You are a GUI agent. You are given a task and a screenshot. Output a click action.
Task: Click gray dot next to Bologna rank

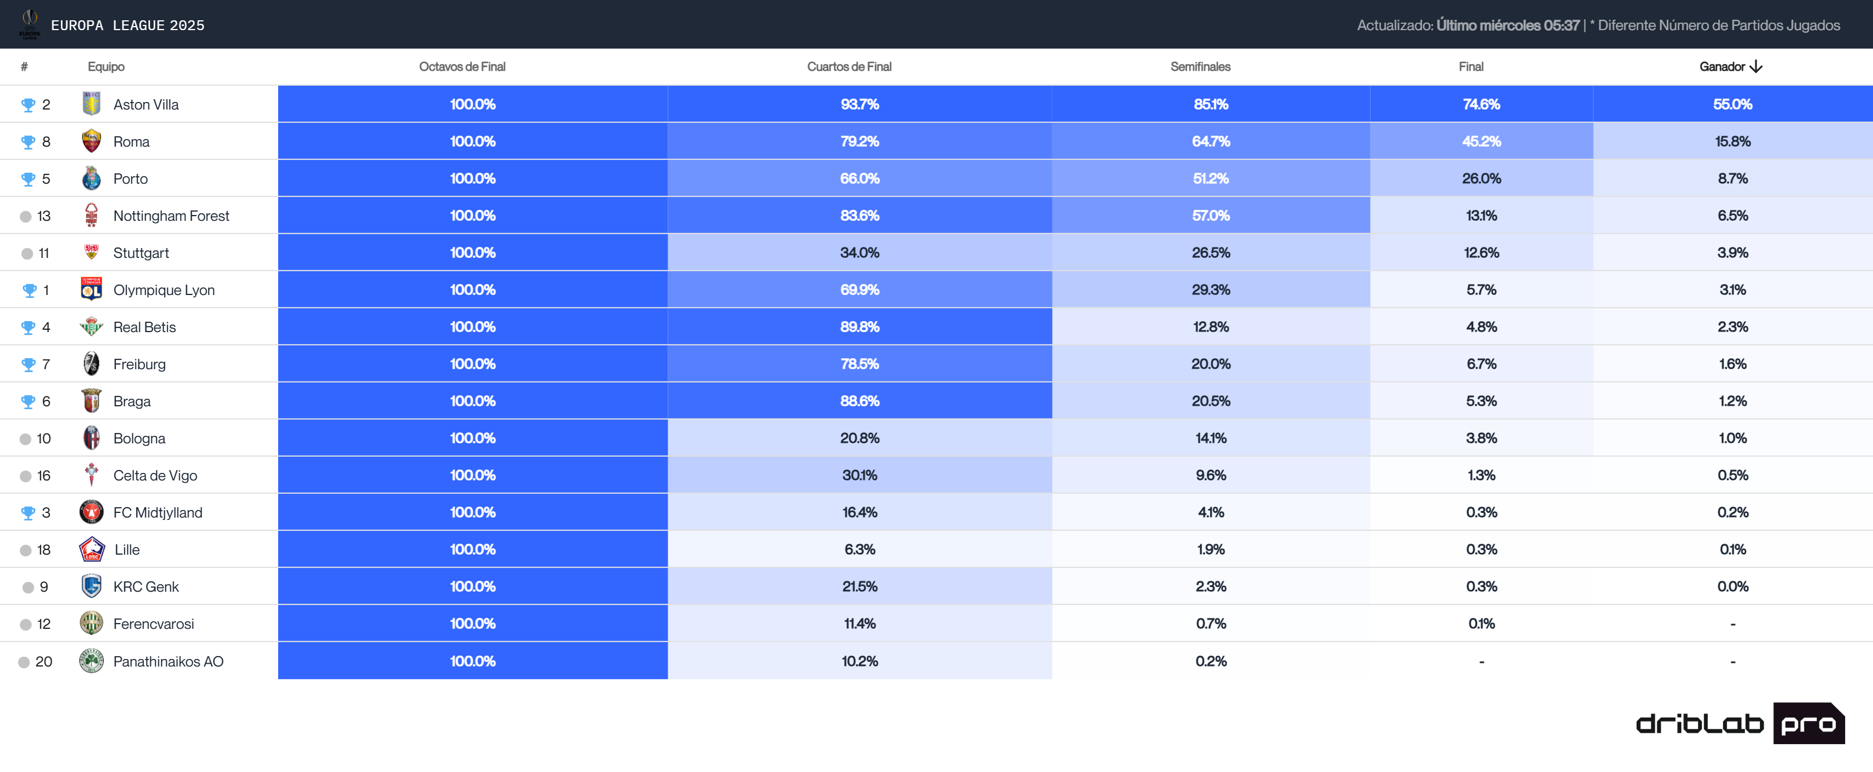point(25,438)
